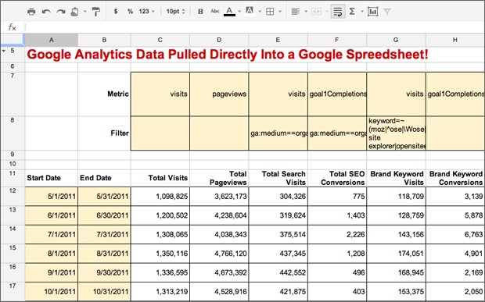This screenshot has width=485, height=302.
Task: Open the Sigma functions menu
Action: pyautogui.click(x=352, y=12)
